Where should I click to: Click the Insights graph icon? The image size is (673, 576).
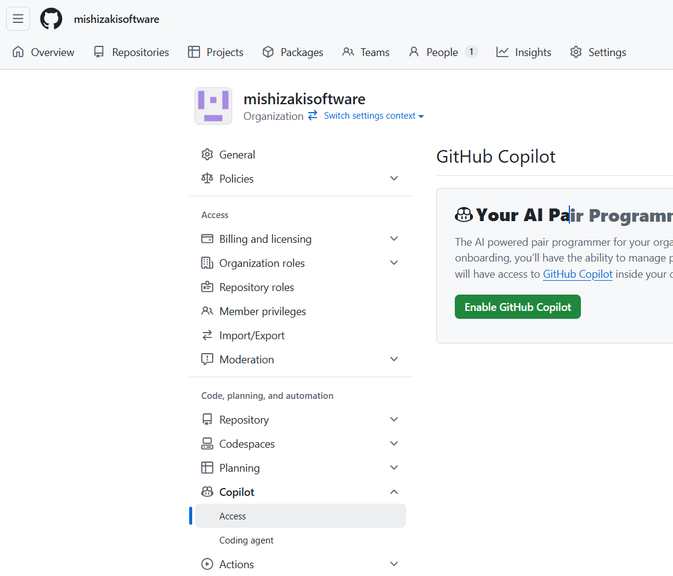(502, 52)
